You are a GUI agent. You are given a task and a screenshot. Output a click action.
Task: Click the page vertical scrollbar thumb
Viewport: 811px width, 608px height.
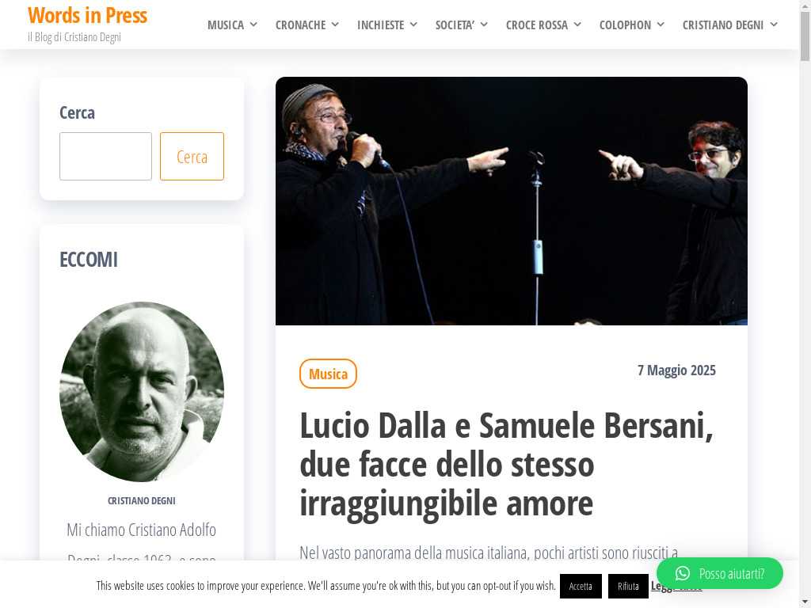tap(805, 36)
